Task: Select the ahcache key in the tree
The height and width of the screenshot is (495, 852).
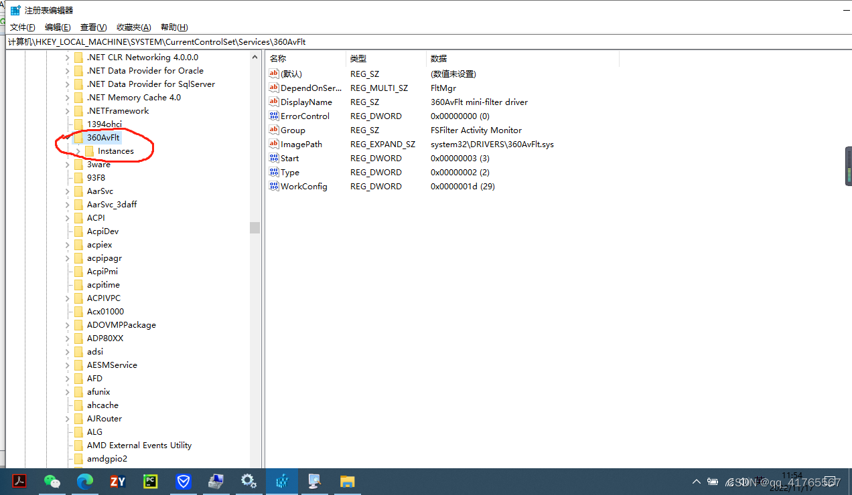Action: point(102,405)
